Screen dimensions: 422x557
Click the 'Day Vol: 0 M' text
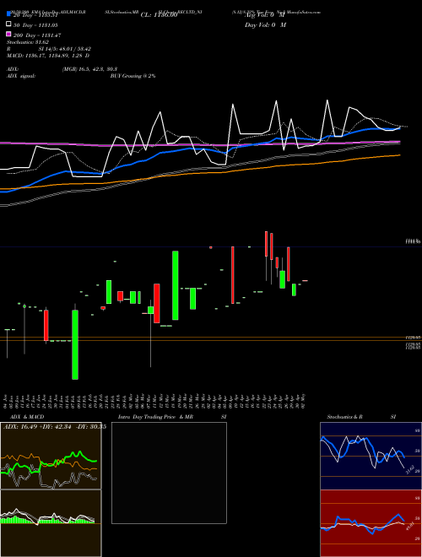click(x=265, y=25)
